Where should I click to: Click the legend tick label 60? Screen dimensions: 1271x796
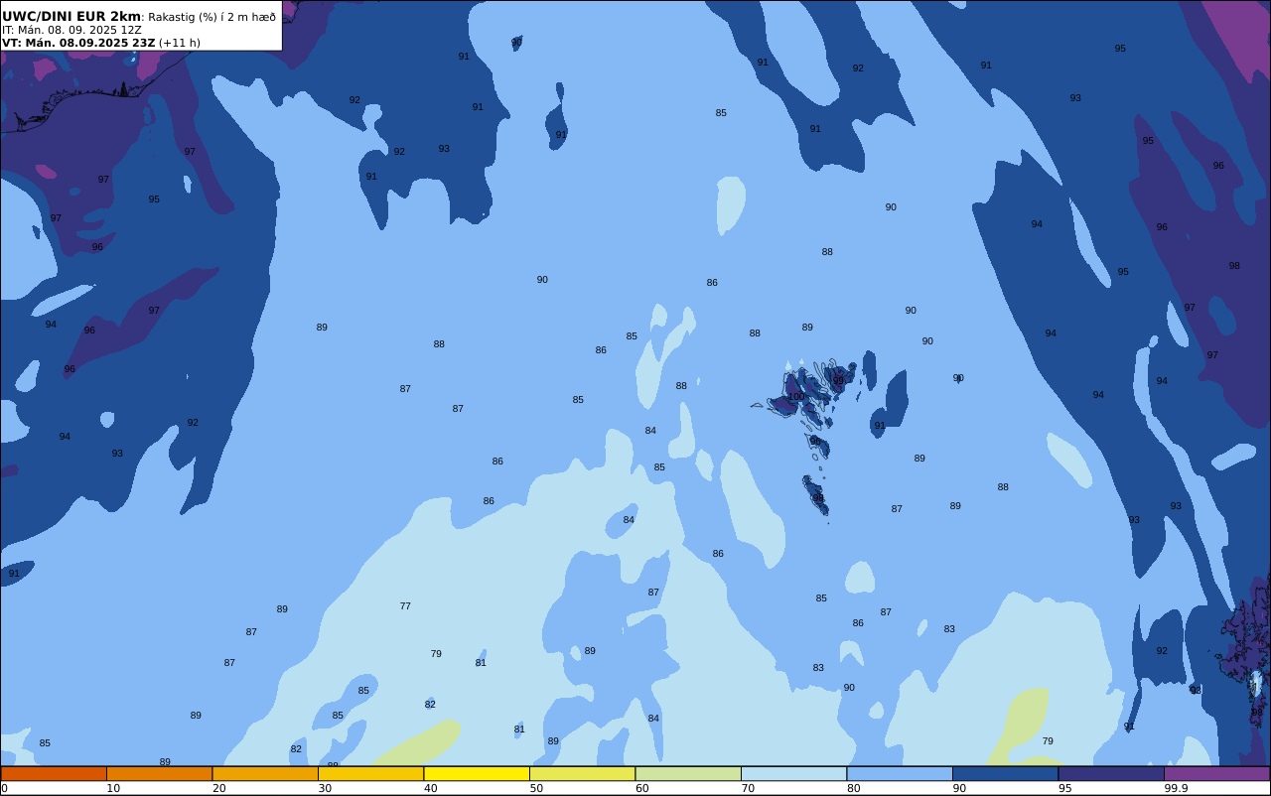point(641,788)
